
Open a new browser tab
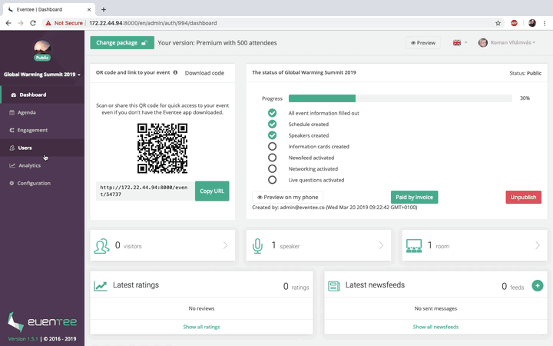pos(104,9)
